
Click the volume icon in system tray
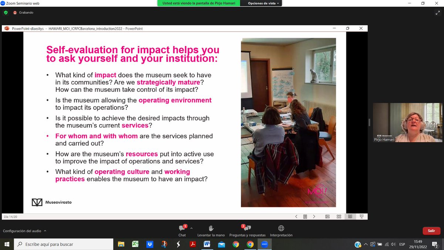click(393, 244)
